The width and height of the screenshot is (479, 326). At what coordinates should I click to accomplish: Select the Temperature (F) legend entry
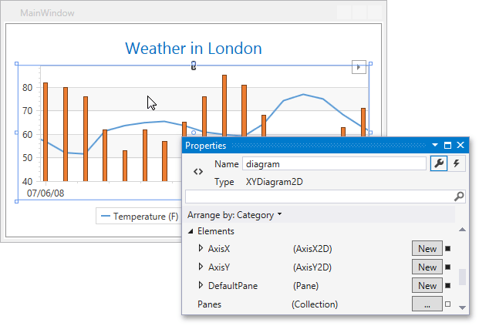point(140,216)
